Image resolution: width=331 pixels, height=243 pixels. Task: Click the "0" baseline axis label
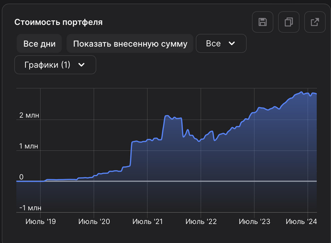click(21, 177)
